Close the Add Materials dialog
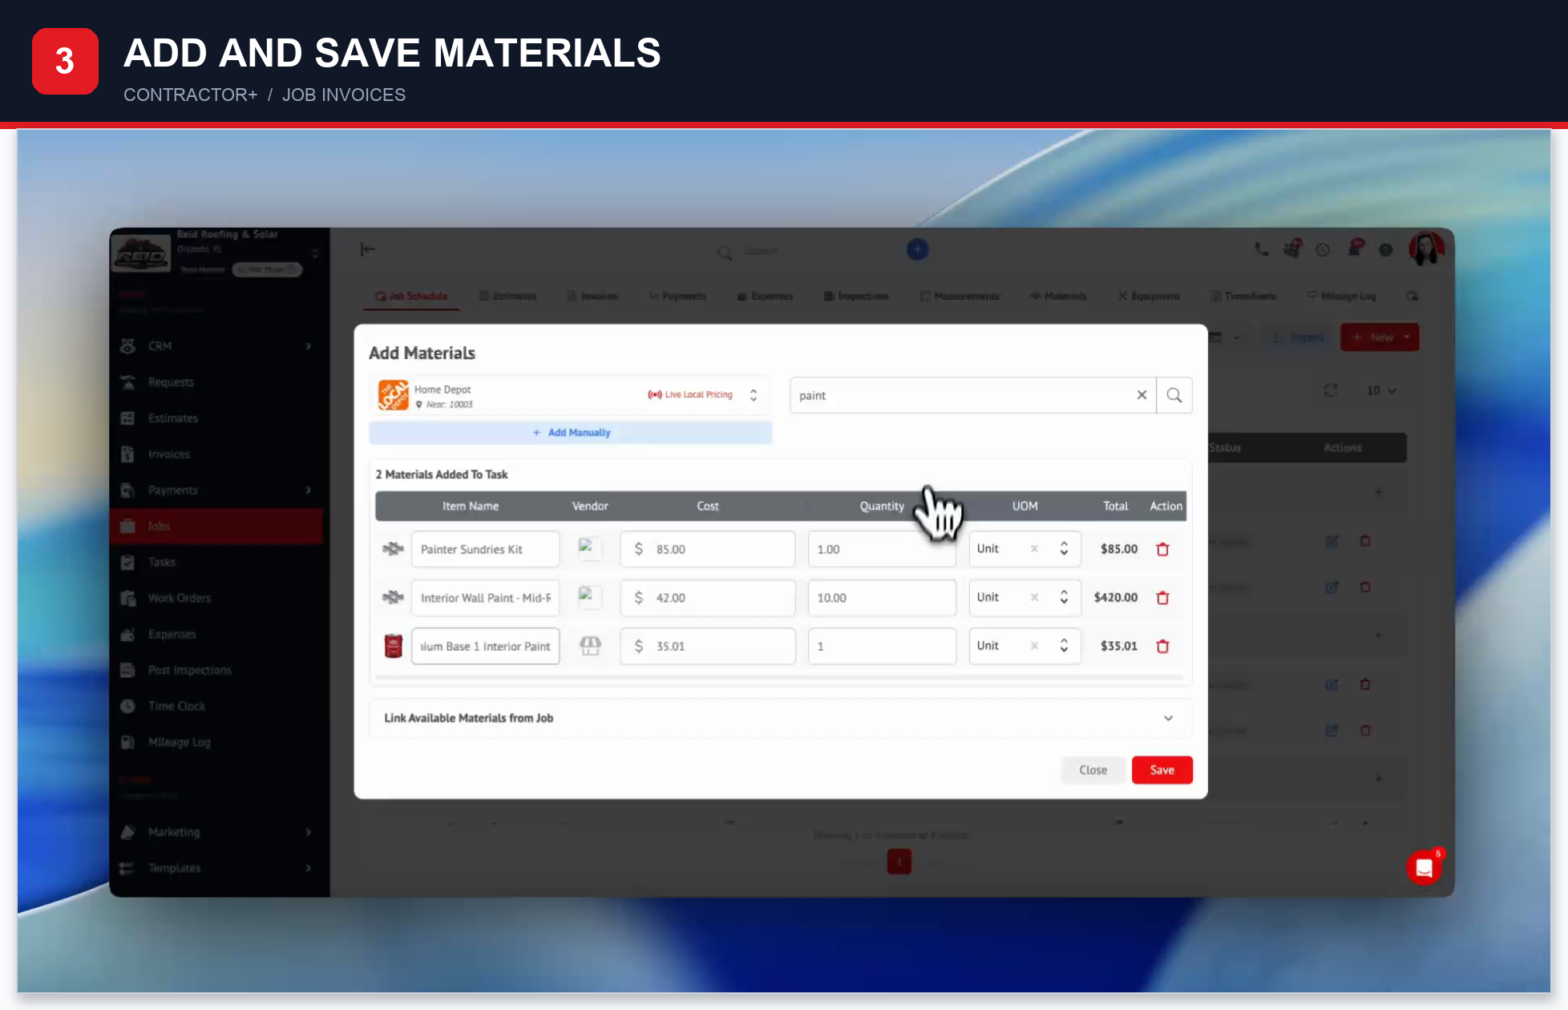1568x1010 pixels. (x=1093, y=770)
